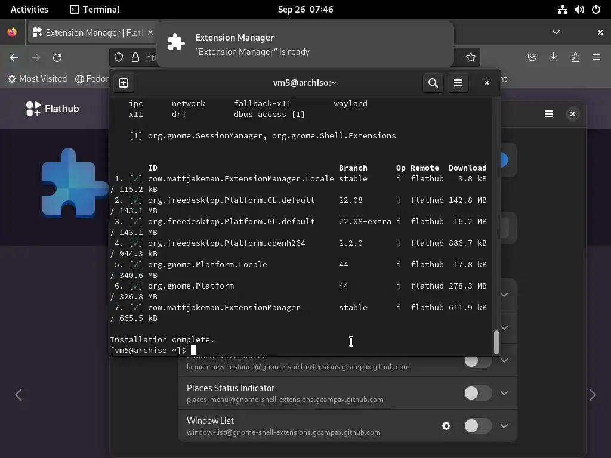Open a new terminal tab
611x458 pixels.
click(x=124, y=83)
